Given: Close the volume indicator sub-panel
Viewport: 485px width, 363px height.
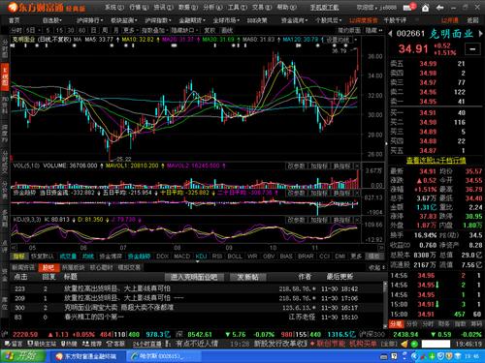Looking at the screenshot, I should (357, 166).
